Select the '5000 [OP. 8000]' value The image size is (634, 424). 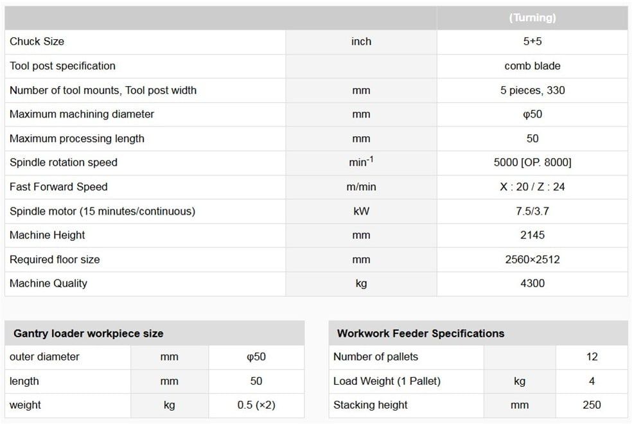(x=532, y=163)
